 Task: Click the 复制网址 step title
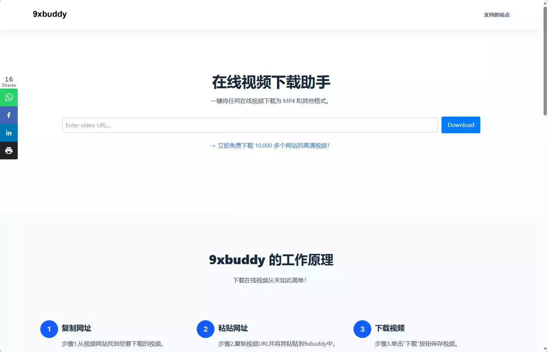[x=77, y=328]
